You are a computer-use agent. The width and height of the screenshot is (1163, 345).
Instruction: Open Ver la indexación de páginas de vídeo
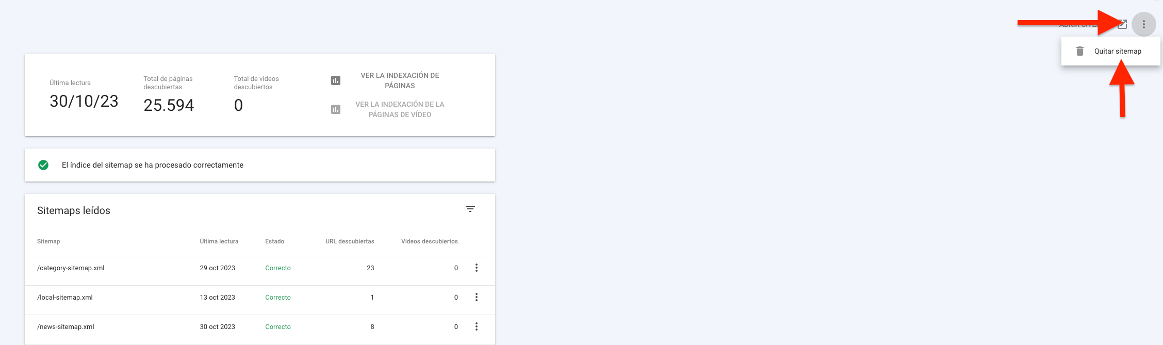(x=400, y=109)
